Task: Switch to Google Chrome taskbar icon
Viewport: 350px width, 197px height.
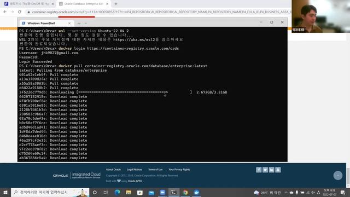Action: 185,192
